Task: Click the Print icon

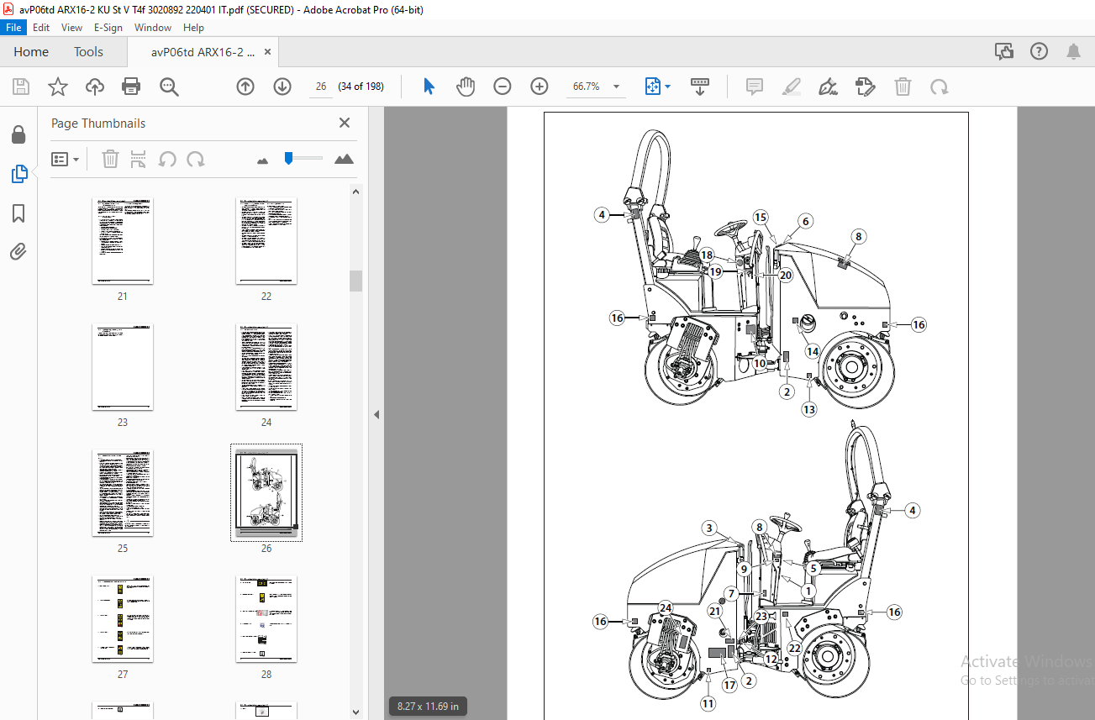Action: coord(131,87)
